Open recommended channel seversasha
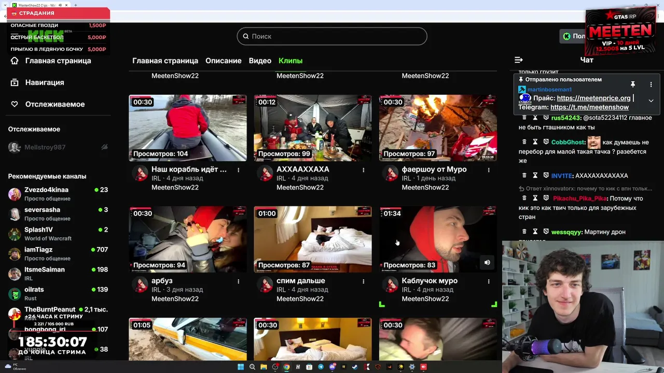The width and height of the screenshot is (664, 373). point(58,214)
